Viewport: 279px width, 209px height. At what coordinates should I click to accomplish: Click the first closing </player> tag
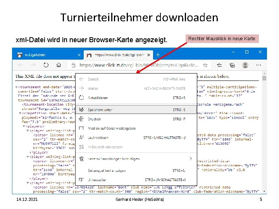[x=39, y=152]
